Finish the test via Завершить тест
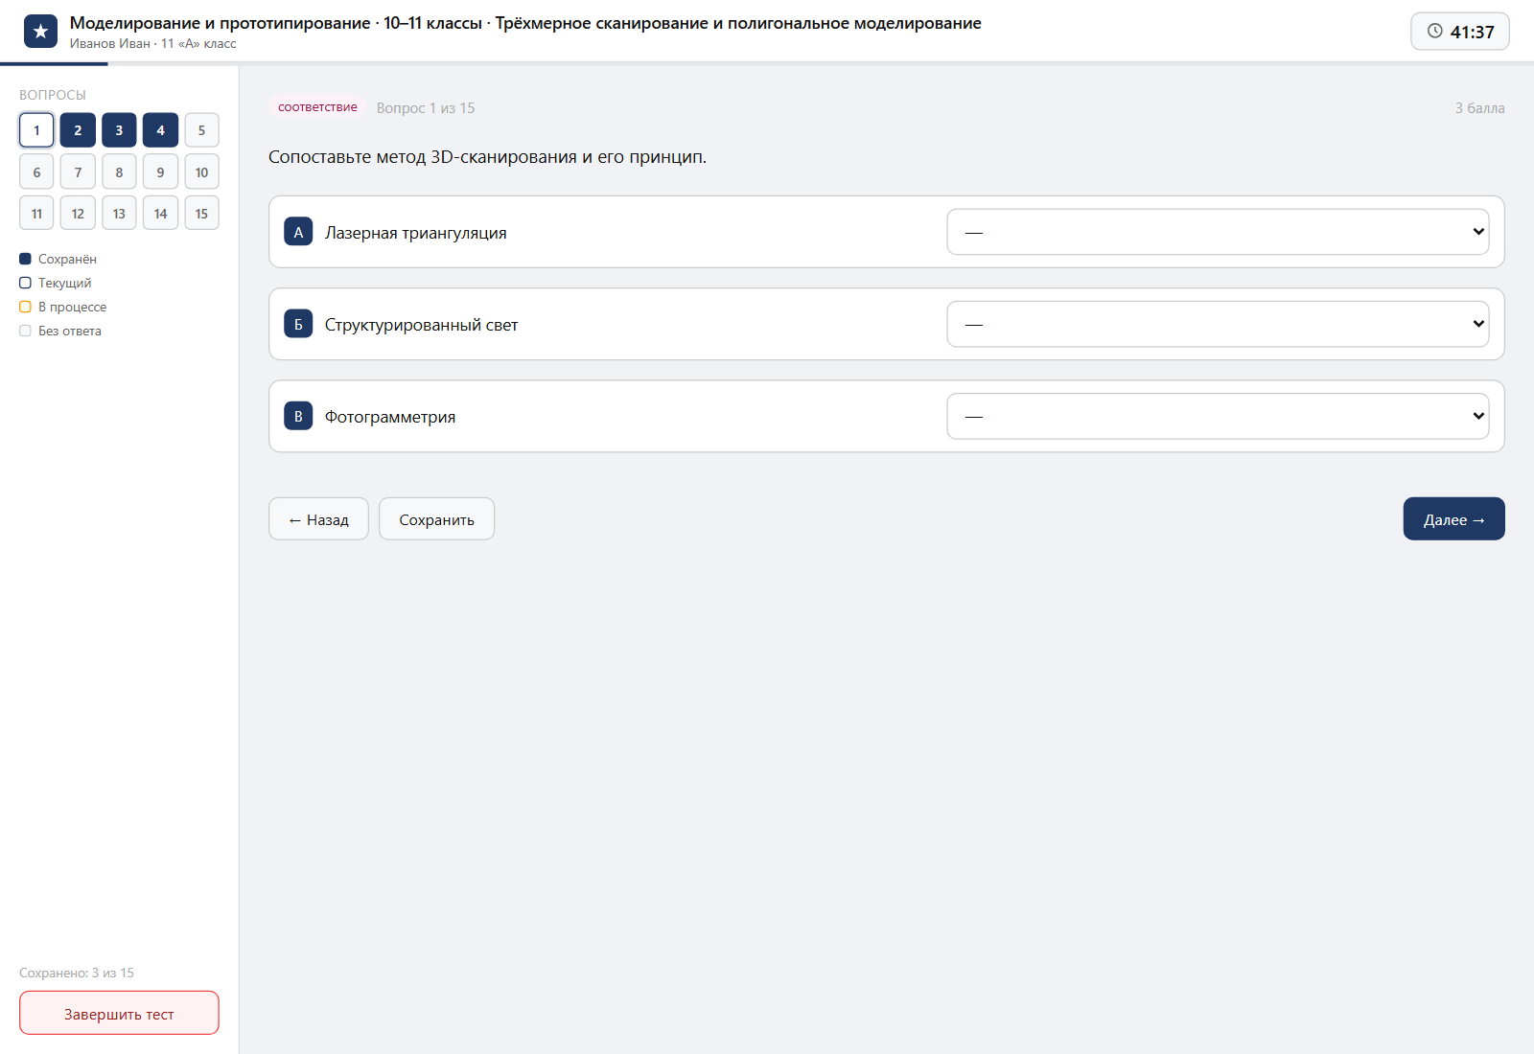1534x1054 pixels. point(119,1013)
